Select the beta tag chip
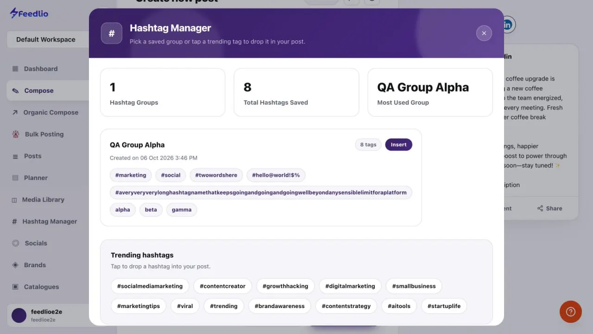The image size is (593, 334). coord(151,210)
